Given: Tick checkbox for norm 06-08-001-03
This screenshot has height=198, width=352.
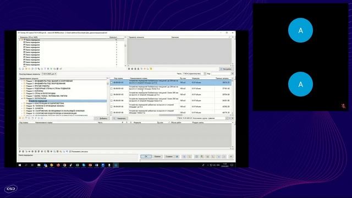Looking at the screenshot, I should click(111, 95).
